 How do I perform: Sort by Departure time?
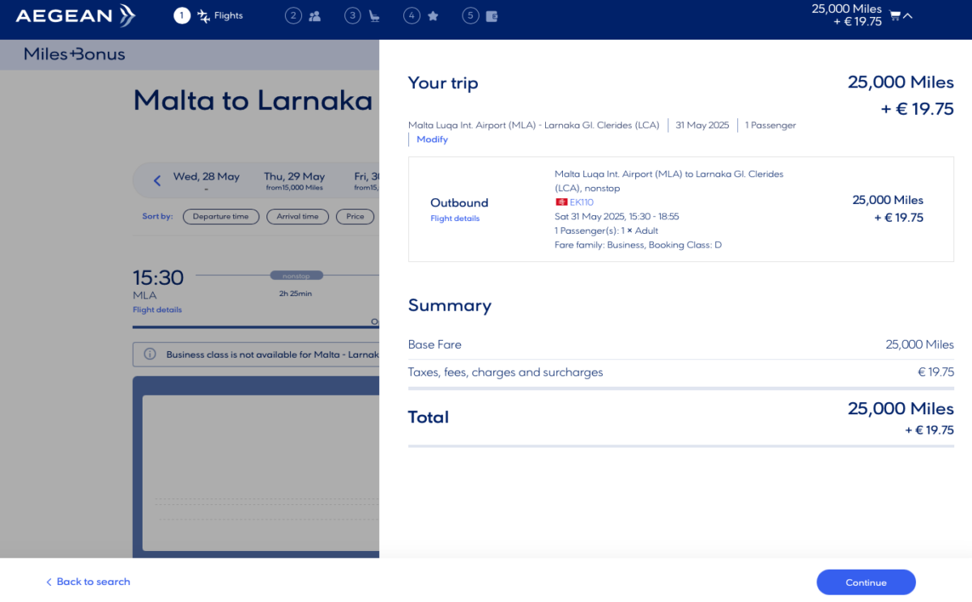(x=221, y=216)
